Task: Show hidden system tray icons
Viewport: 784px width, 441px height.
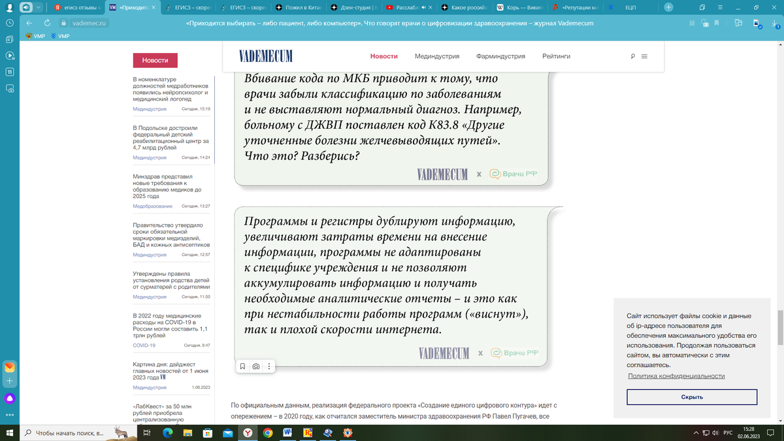Action: pos(695,433)
